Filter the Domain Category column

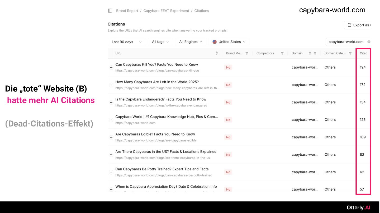click(350, 53)
